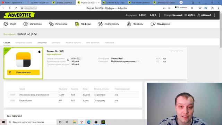
Task: Open File Explorer from taskbar
Action: click(74, 122)
